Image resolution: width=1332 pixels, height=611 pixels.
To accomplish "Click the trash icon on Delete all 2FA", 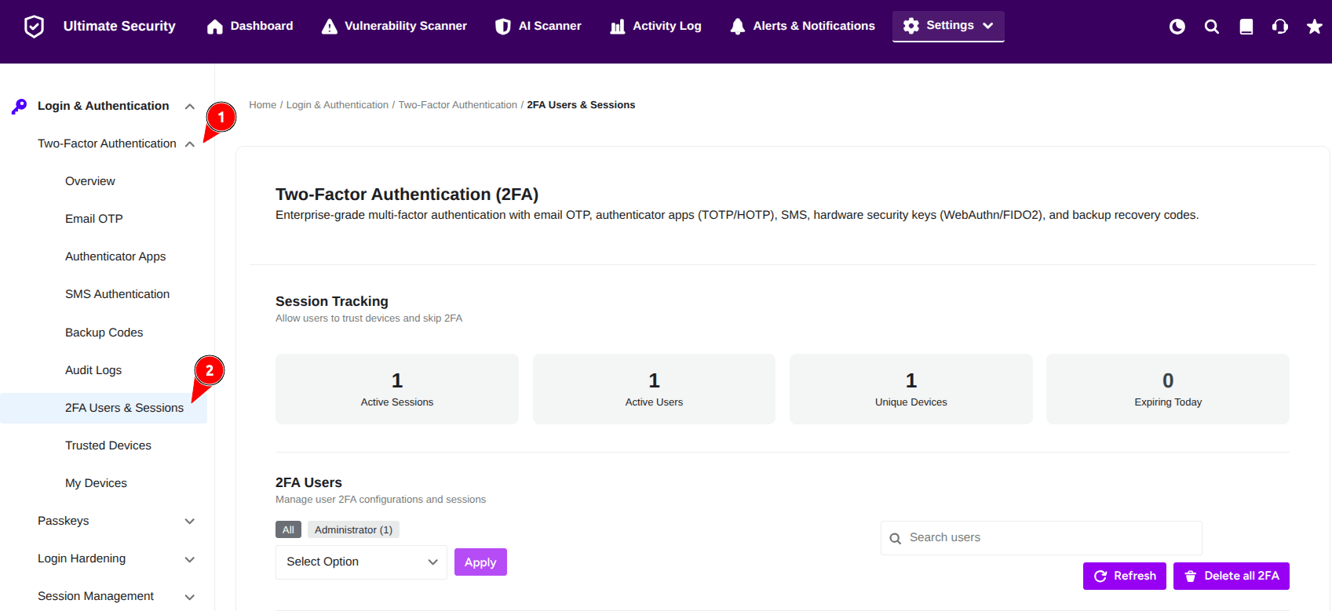I will [x=1191, y=576].
